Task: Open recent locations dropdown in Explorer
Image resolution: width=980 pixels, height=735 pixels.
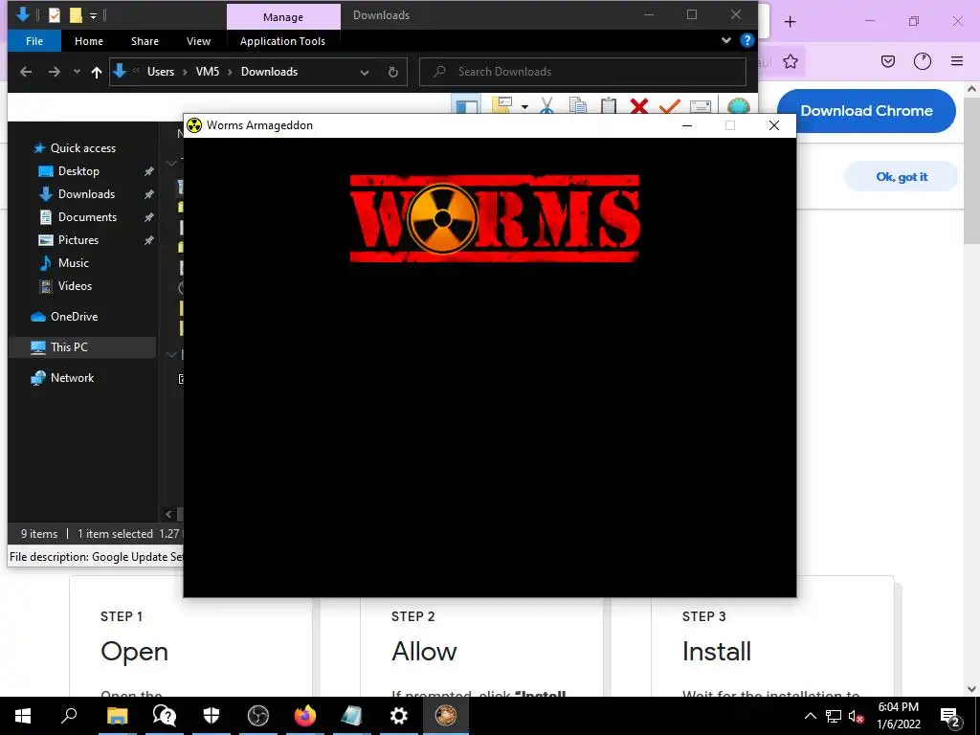Action: 77,72
